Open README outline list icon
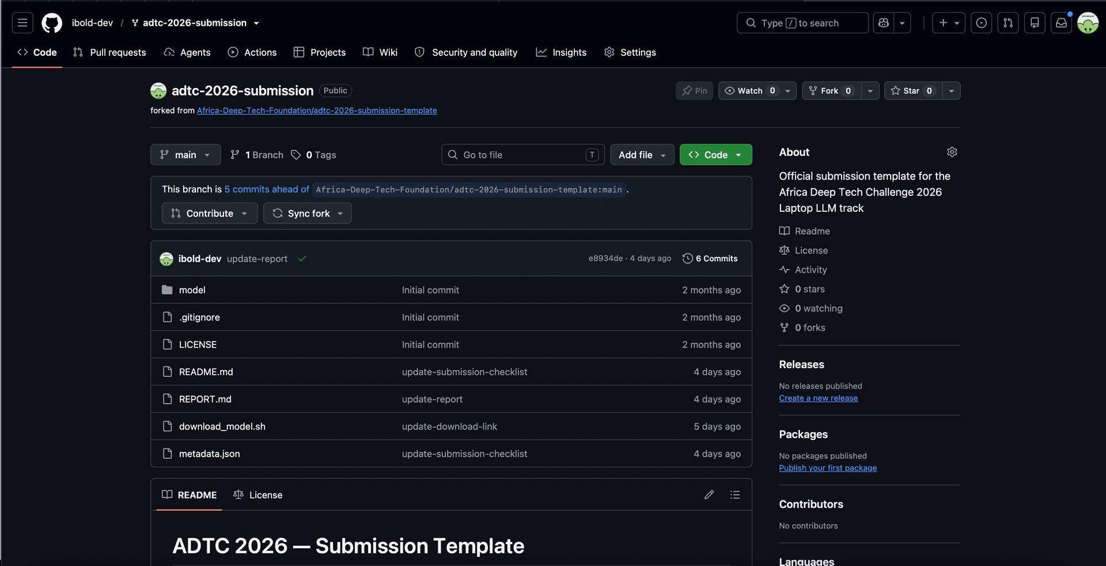 (735, 495)
